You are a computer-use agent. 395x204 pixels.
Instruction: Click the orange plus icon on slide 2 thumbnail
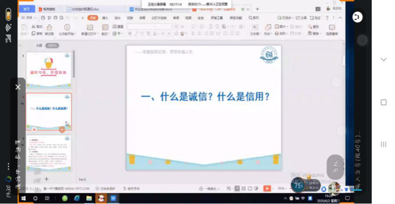coord(62,129)
